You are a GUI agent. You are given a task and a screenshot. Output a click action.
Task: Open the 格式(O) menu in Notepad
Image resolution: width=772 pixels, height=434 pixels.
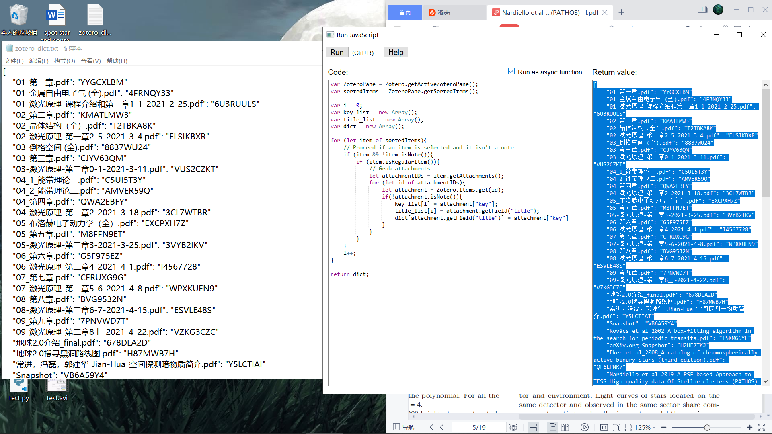tap(64, 61)
